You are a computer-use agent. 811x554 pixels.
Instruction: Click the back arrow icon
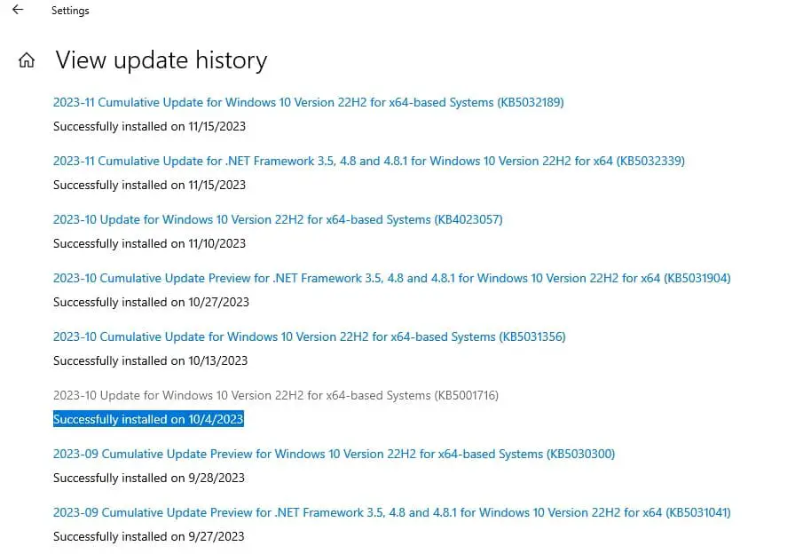point(18,11)
